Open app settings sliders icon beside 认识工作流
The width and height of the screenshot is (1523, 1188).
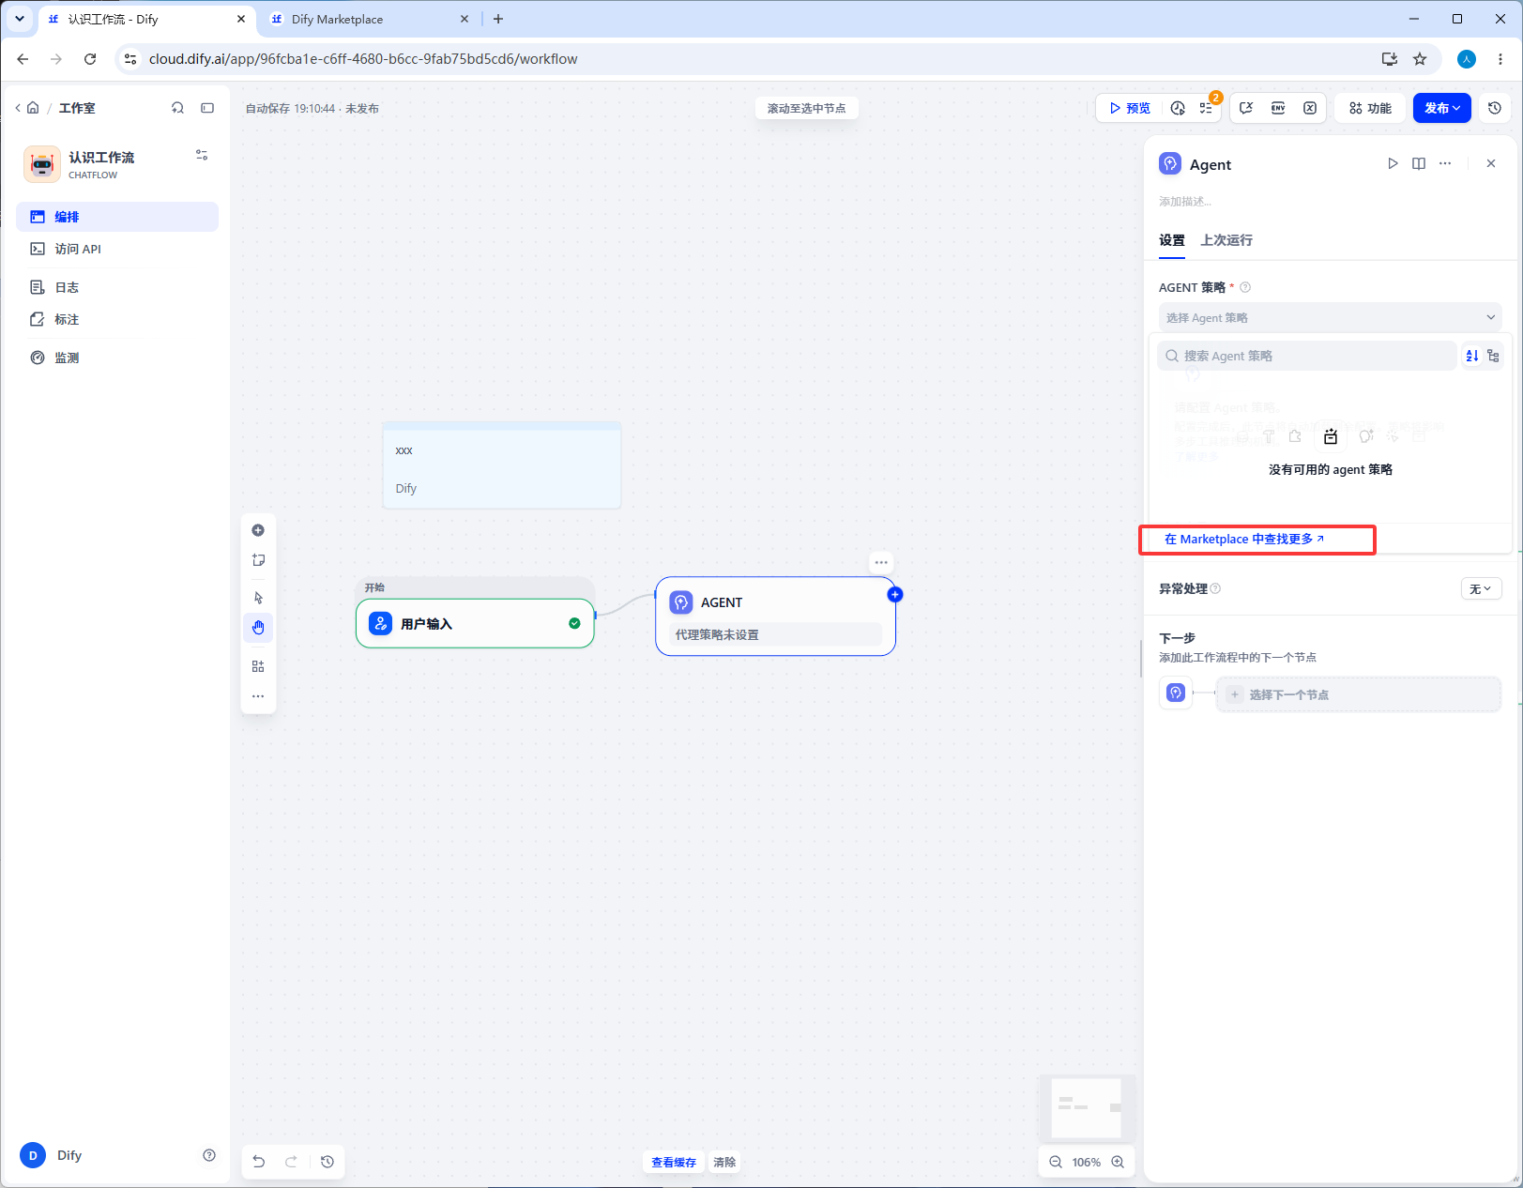tap(202, 155)
